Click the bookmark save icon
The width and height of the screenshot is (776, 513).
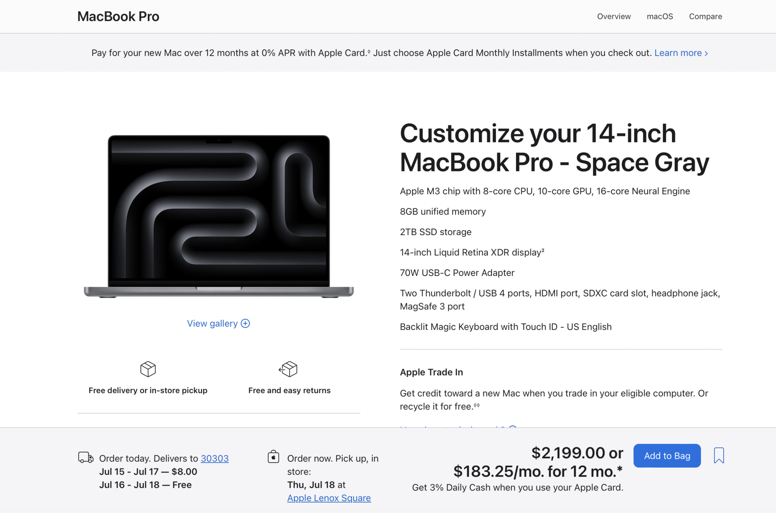coord(719,455)
